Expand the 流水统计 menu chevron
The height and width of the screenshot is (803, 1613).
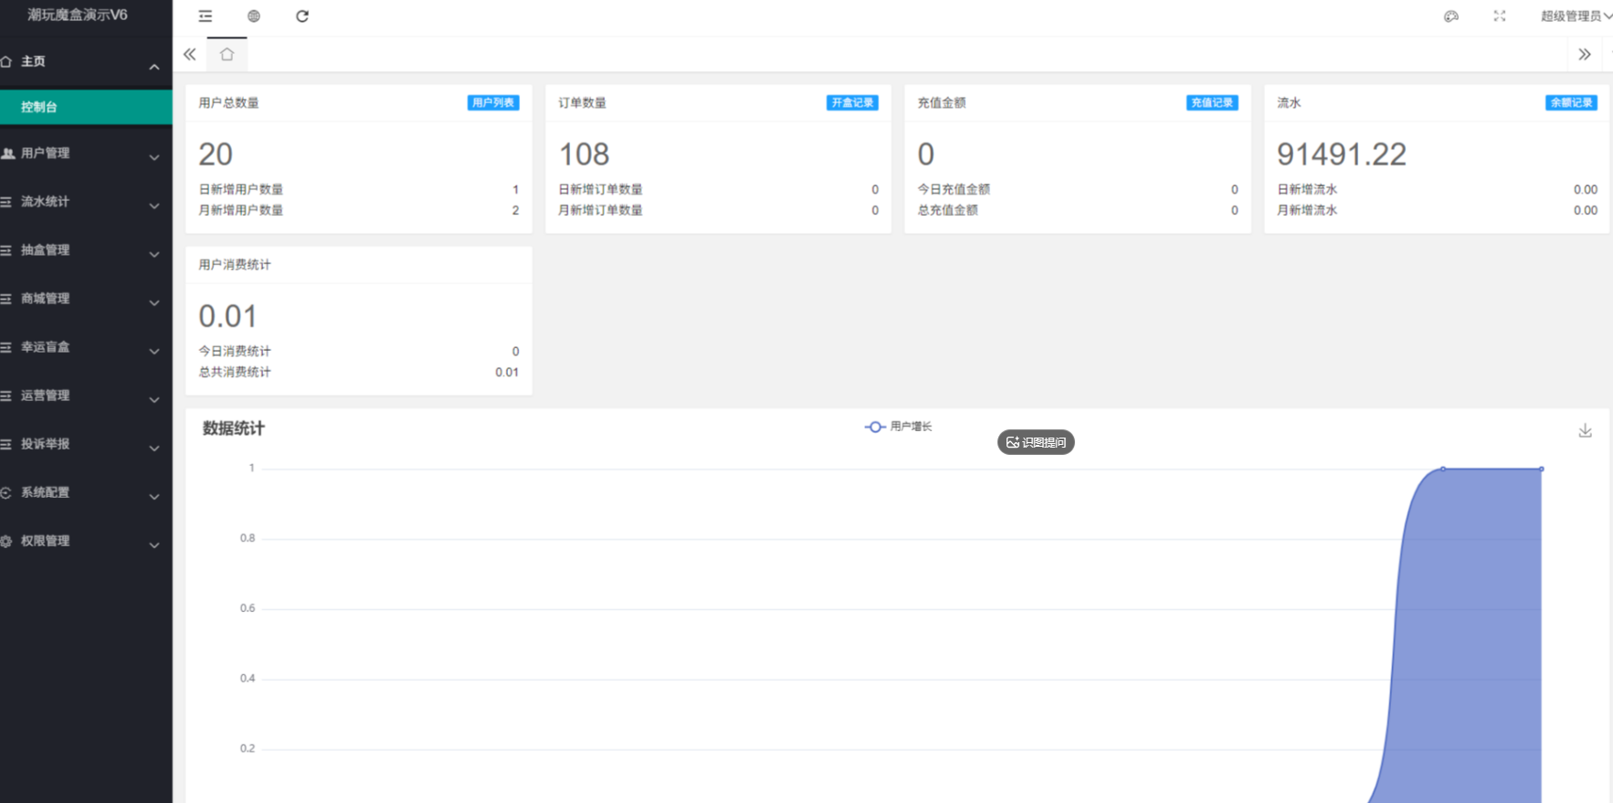coord(154,206)
